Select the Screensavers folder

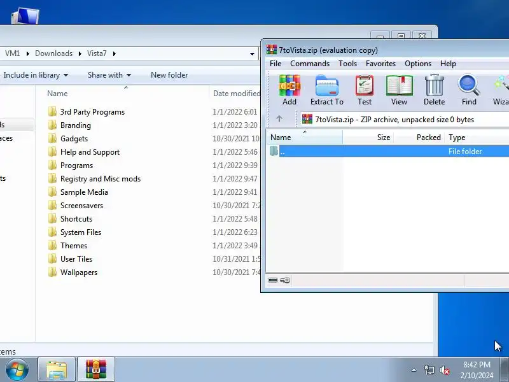point(81,205)
